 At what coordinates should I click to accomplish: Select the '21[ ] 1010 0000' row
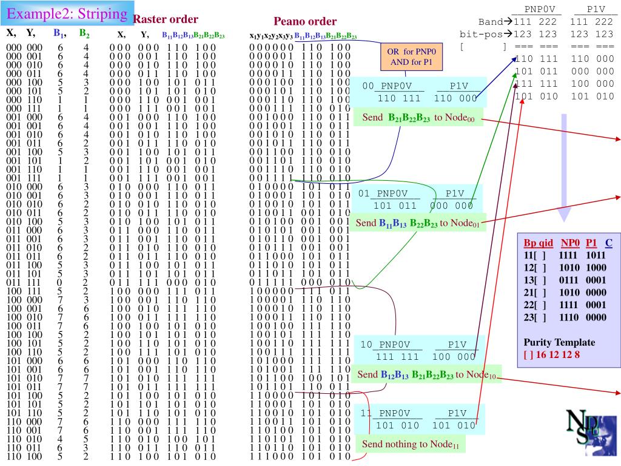point(565,292)
